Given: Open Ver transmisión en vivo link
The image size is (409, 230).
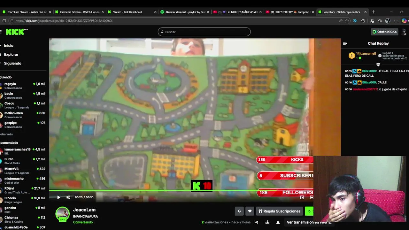Looking at the screenshot, I should 309,222.
